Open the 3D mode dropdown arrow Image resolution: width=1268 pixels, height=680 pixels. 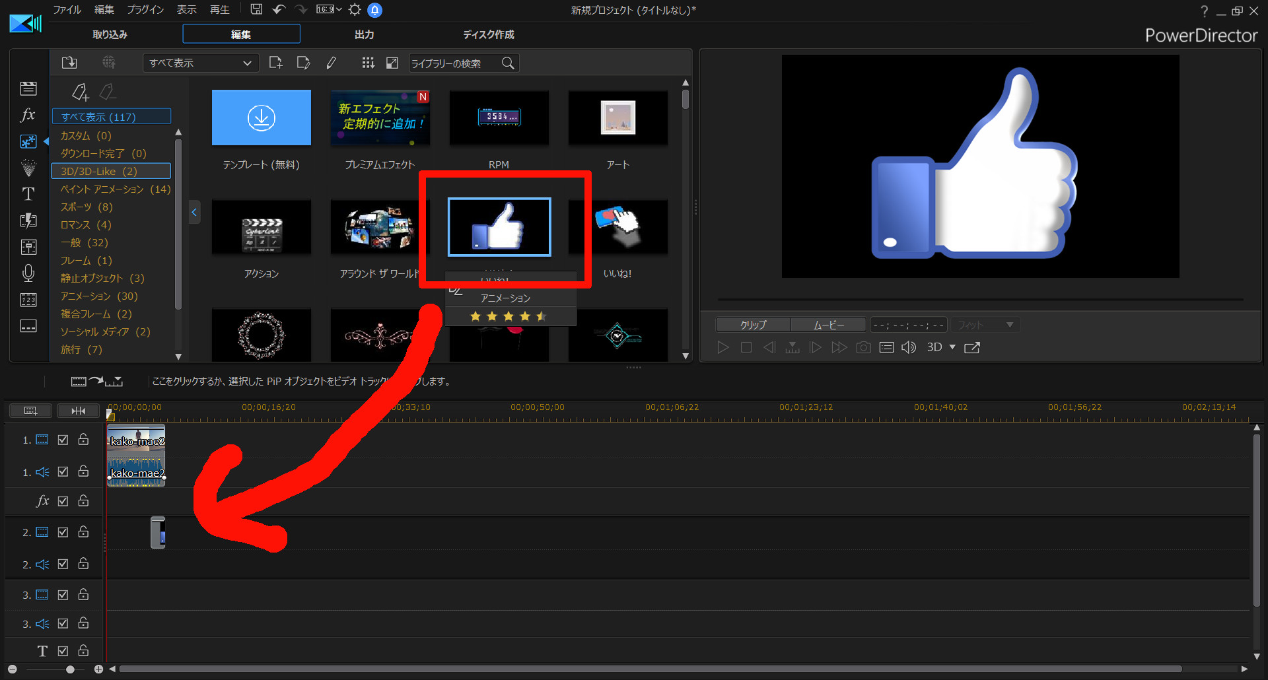click(x=952, y=347)
